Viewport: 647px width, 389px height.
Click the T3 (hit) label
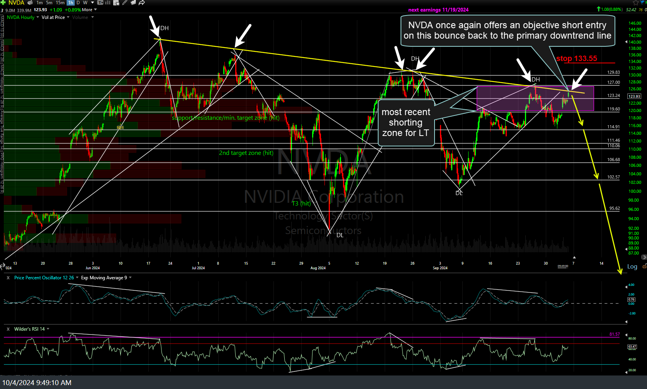click(301, 203)
